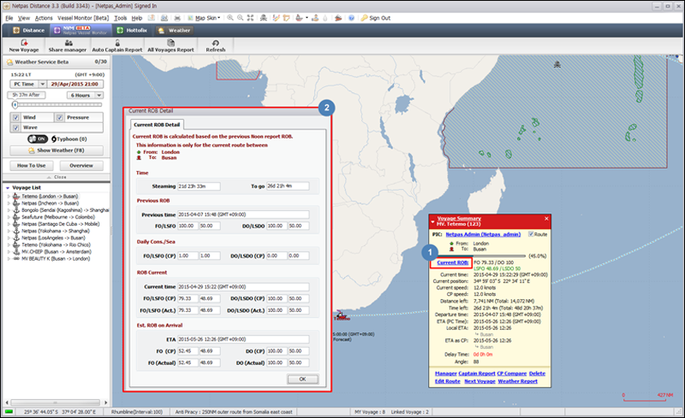Click the Refresh toolbar icon
This screenshot has height=418, width=685.
point(215,42)
